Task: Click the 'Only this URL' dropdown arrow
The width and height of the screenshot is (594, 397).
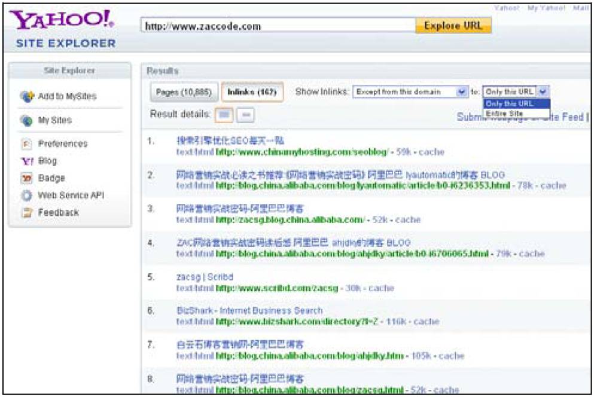Action: (543, 91)
